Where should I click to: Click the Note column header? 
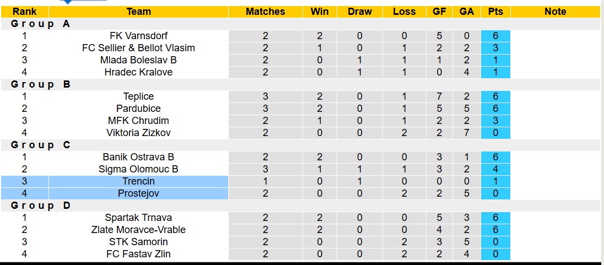tap(555, 12)
